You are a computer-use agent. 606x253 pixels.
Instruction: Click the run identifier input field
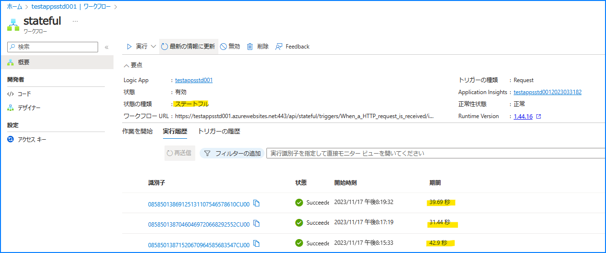point(436,153)
